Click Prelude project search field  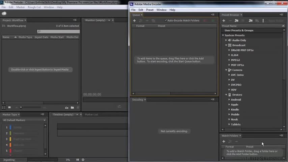(58, 31)
